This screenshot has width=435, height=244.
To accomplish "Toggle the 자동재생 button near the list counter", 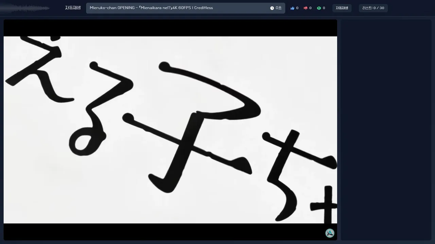I will coord(342,8).
